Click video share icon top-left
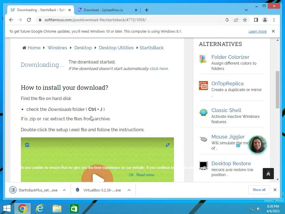 pos(27,145)
